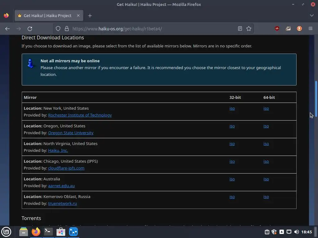Focus the URL address bar
The image size is (318, 238).
point(154,29)
